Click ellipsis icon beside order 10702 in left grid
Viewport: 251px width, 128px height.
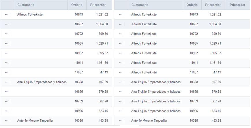click(7, 34)
